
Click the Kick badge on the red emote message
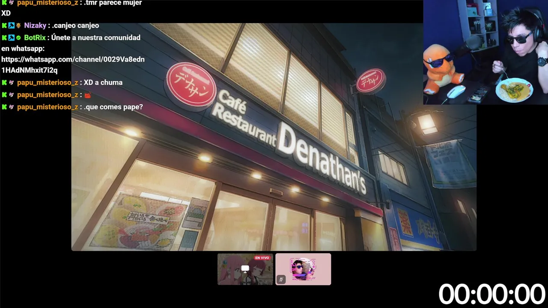coord(4,95)
